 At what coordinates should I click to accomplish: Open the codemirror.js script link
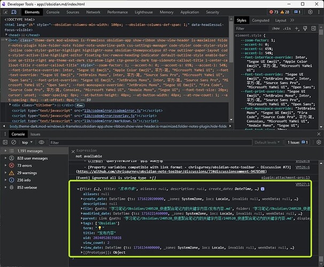112,111
